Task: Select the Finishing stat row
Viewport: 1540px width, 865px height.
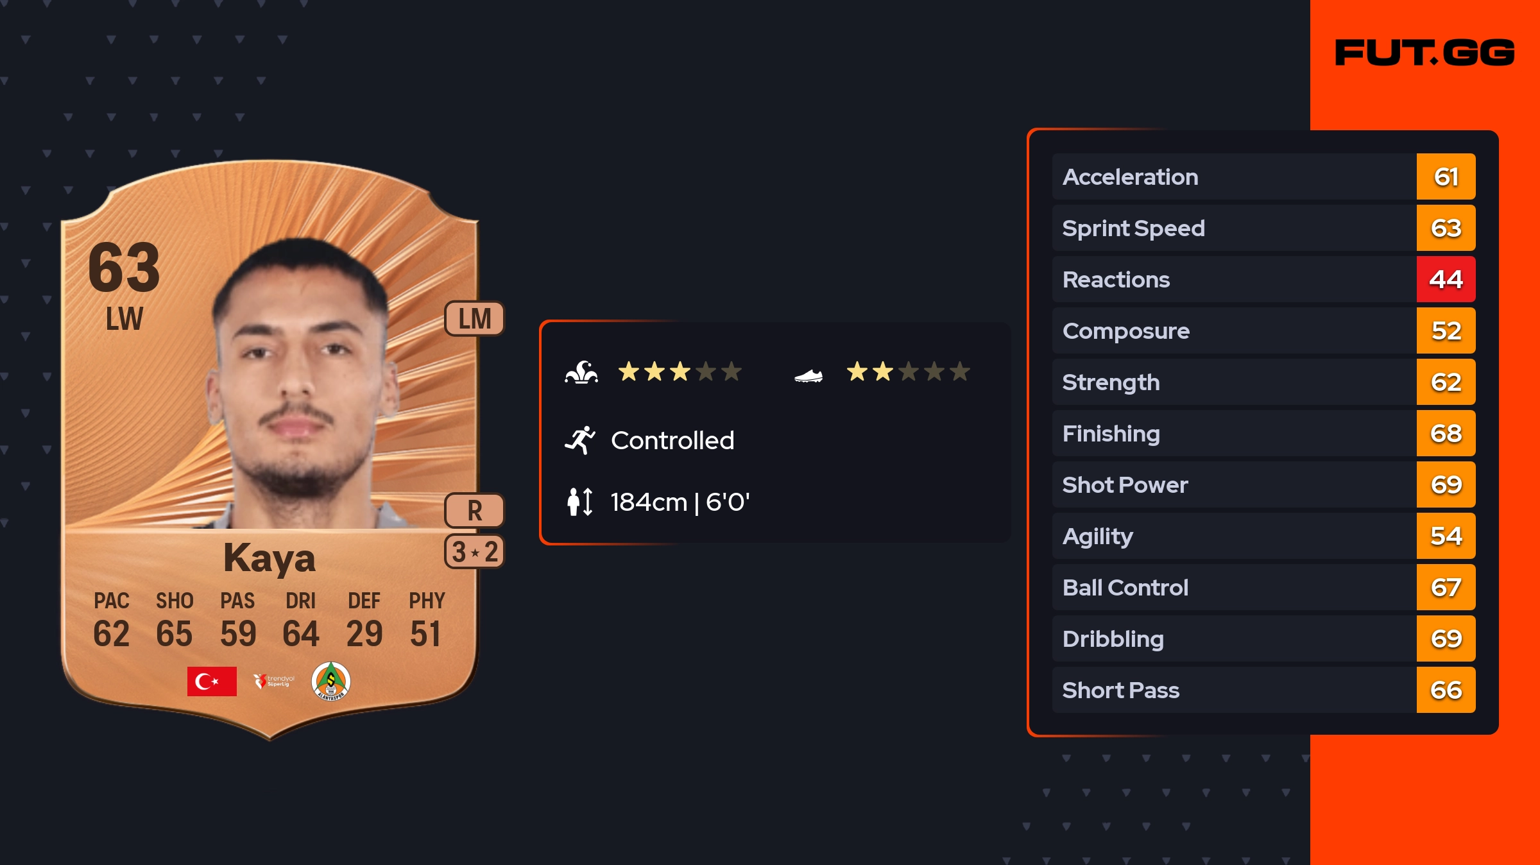Action: click(x=1233, y=433)
